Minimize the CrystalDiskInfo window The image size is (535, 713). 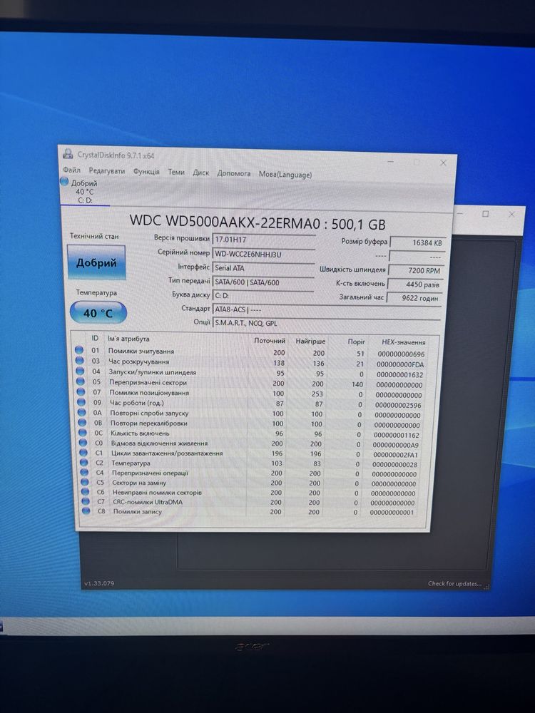[x=390, y=160]
